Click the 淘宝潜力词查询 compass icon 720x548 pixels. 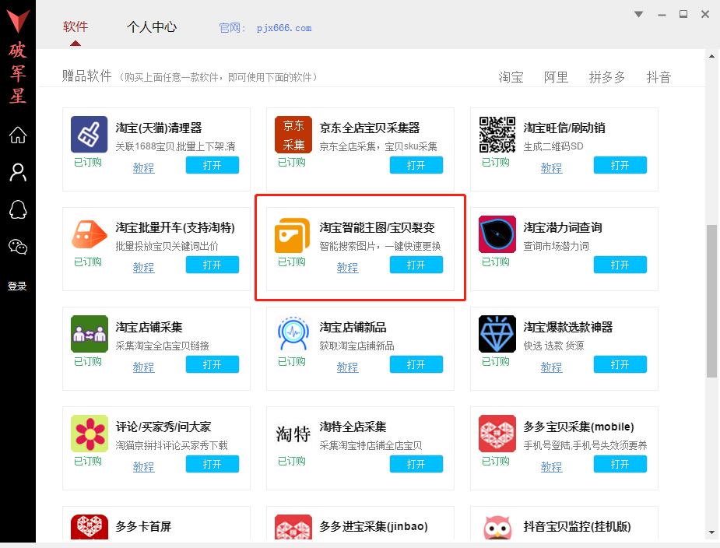pos(497,234)
